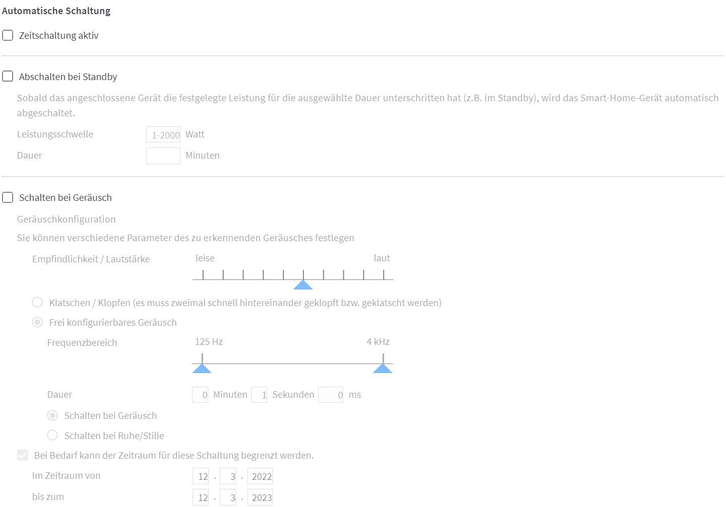Click the 125 Hz frequency slider handle
Image resolution: width=726 pixels, height=507 pixels.
(x=202, y=369)
